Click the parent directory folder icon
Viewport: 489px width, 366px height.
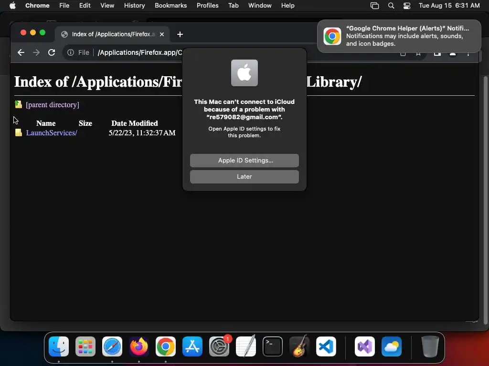[19, 104]
